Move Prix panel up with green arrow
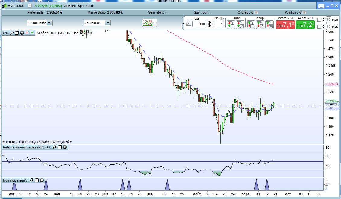This screenshot has width=341, height=199. tap(32, 33)
